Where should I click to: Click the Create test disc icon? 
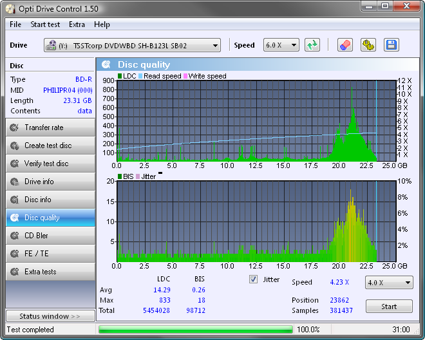(x=14, y=146)
